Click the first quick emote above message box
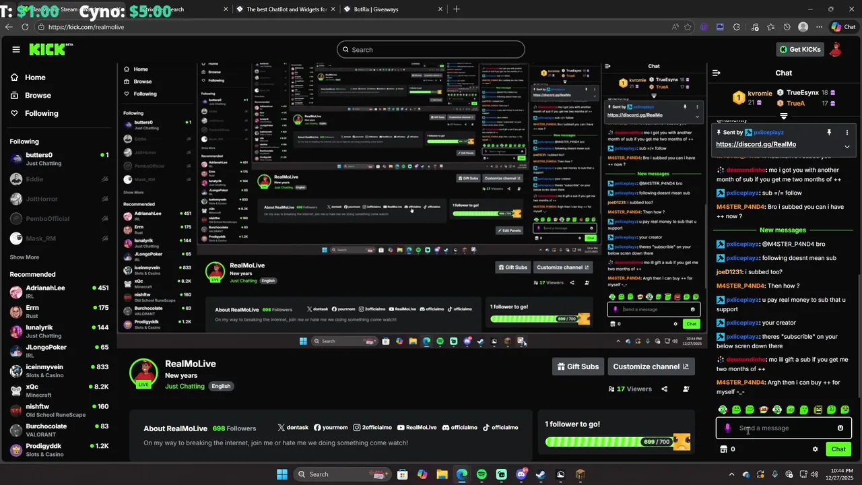862x485 pixels. (x=723, y=410)
